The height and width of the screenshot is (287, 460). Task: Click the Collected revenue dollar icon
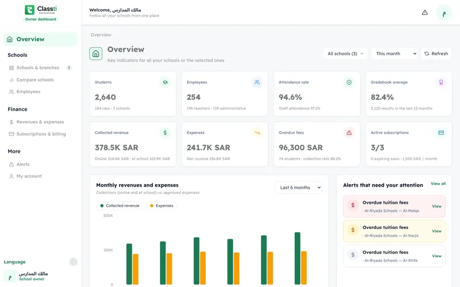pyautogui.click(x=165, y=133)
